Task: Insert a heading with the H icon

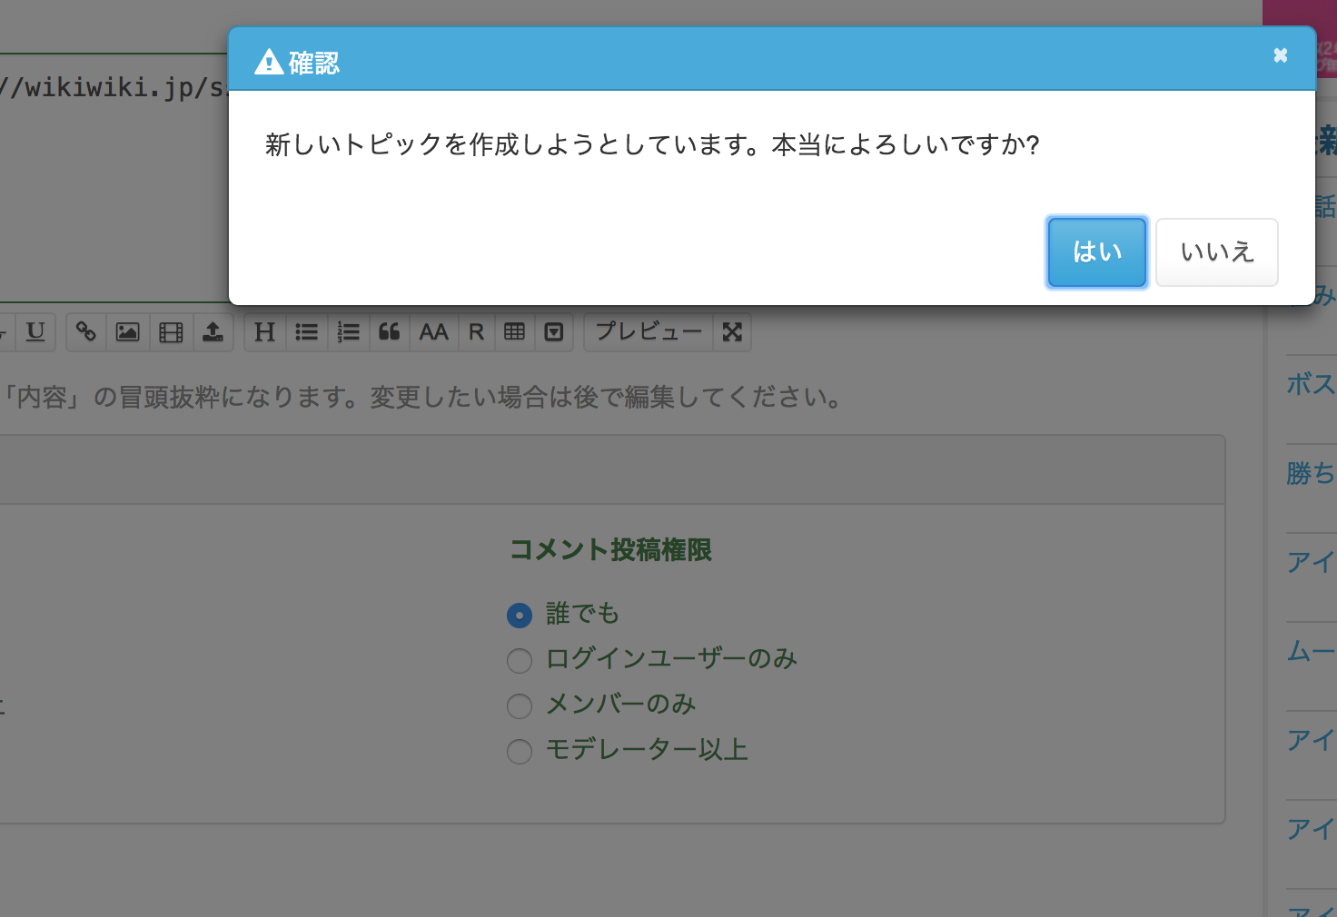Action: (x=264, y=332)
